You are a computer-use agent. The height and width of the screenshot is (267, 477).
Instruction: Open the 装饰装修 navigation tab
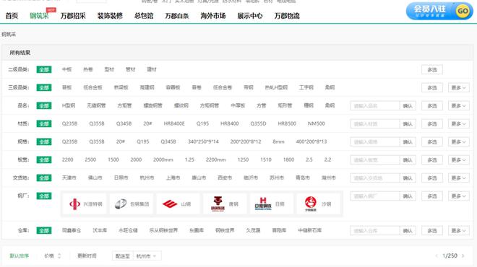coord(110,16)
